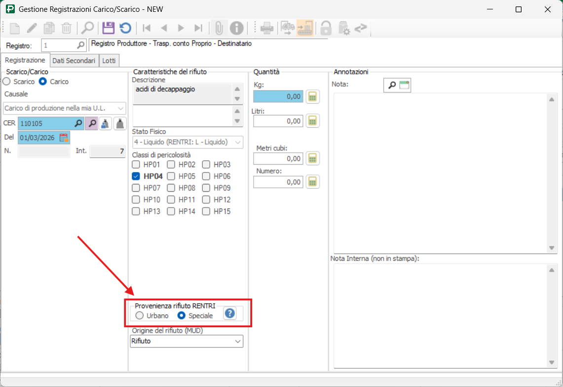Viewport: 563px width, 387px height.
Task: Open the calendar picker in the Del field
Action: 64,138
